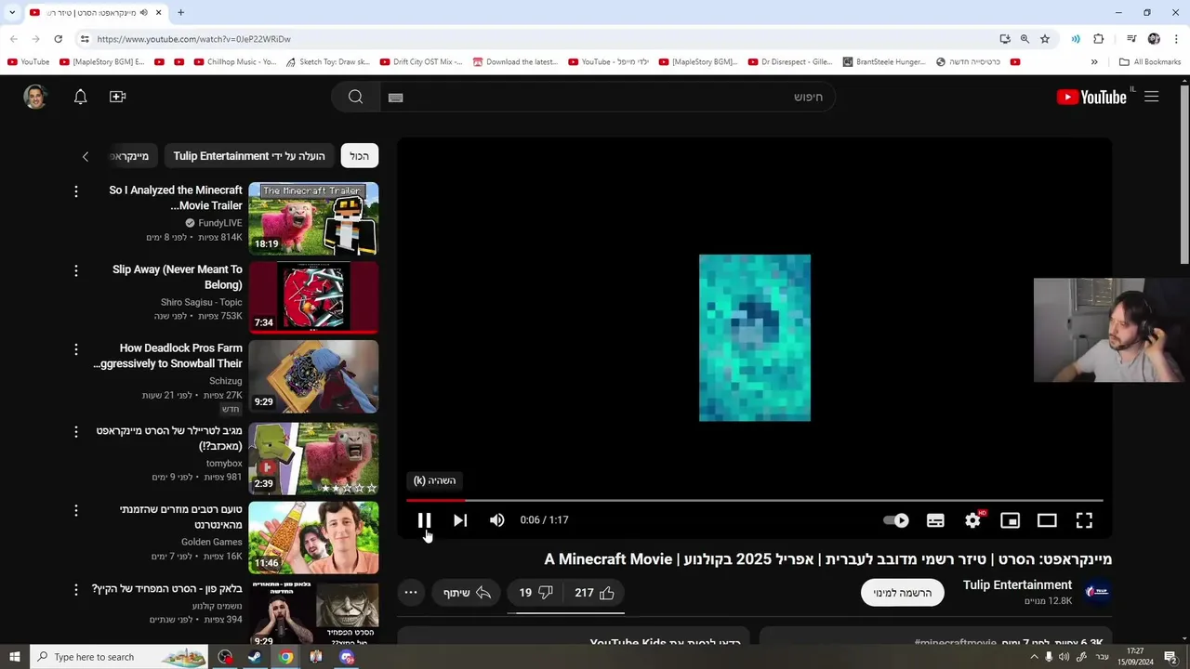1190x669 pixels.
Task: Open Chrome extensions puzzle icon
Action: click(x=1099, y=39)
